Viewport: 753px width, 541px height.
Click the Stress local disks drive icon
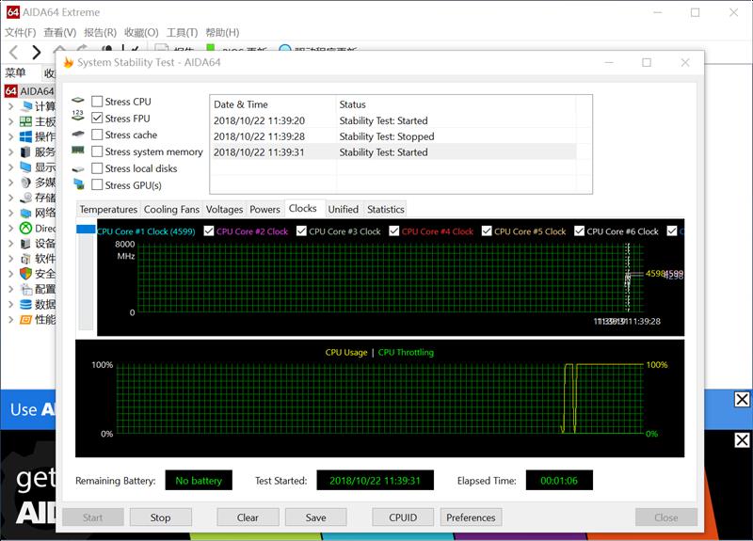78,169
